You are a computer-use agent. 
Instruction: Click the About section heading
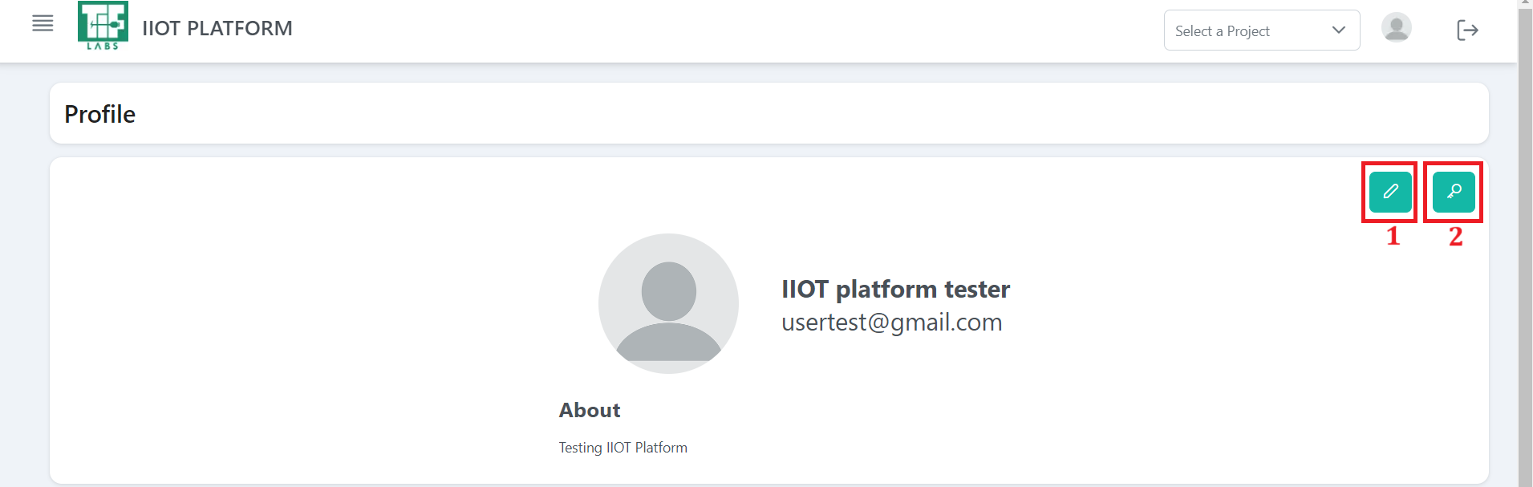(590, 410)
